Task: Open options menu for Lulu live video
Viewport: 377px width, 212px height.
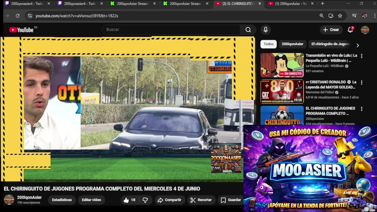Action: (362, 56)
